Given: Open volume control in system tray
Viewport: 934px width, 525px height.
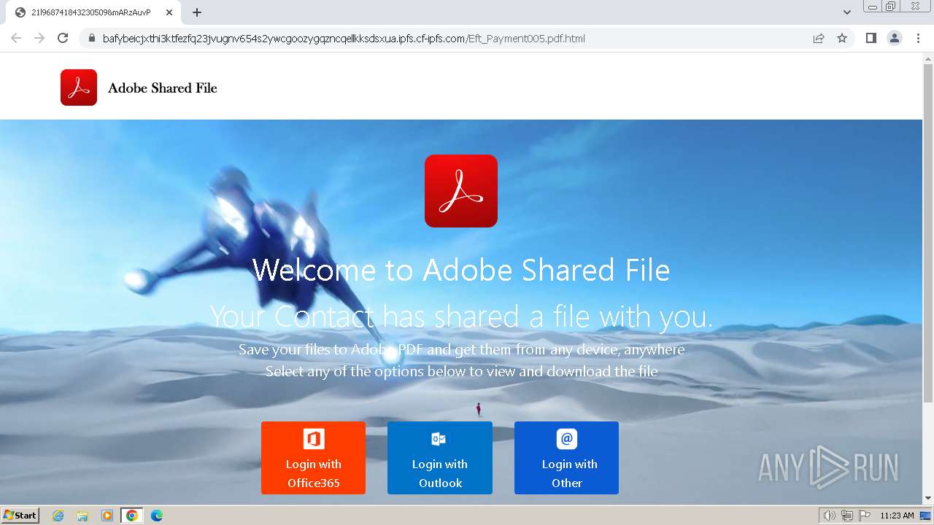Looking at the screenshot, I should [x=830, y=516].
